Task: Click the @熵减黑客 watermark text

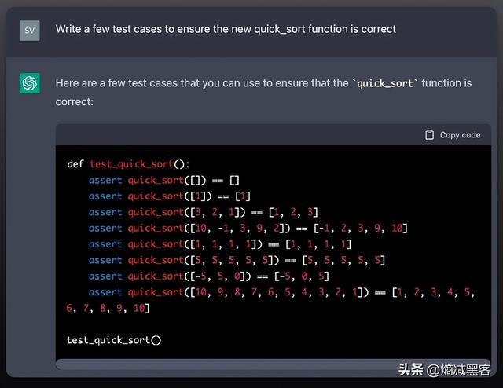Action: click(x=461, y=370)
